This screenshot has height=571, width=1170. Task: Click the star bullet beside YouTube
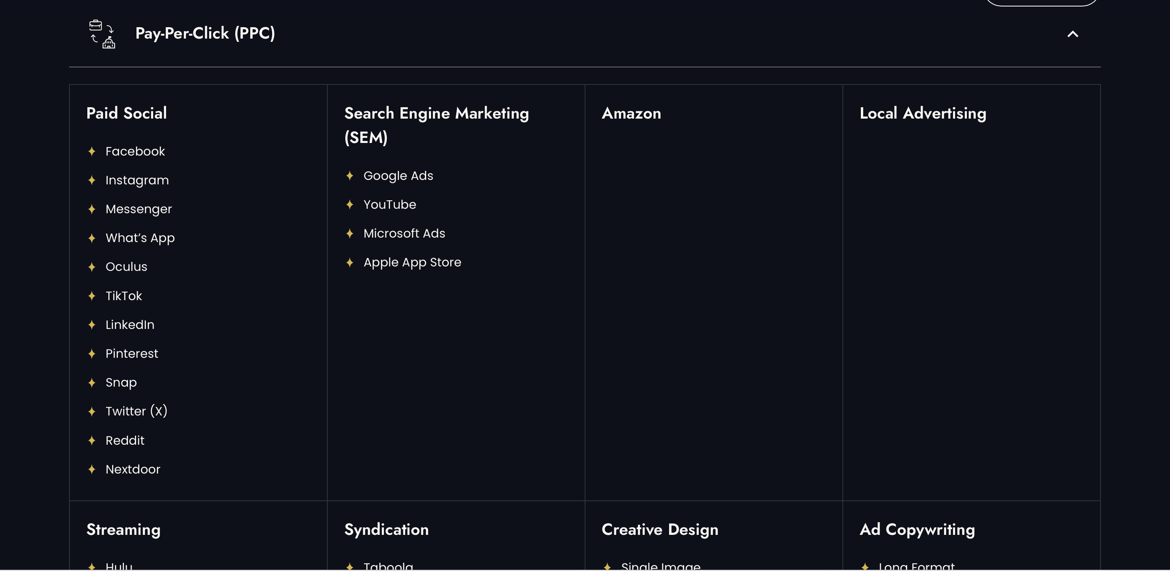pyautogui.click(x=349, y=205)
